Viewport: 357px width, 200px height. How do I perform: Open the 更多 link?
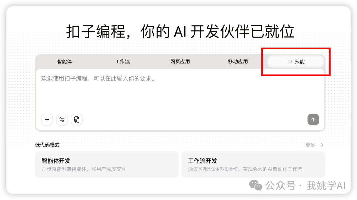coord(310,145)
